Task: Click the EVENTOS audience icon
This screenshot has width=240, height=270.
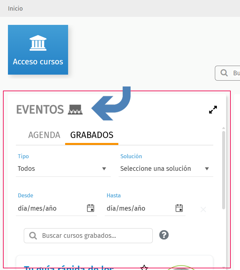Action: click(x=75, y=110)
